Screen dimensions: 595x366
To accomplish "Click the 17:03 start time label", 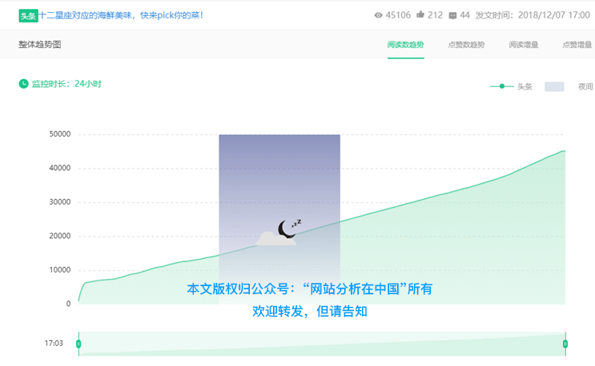I will [x=54, y=344].
